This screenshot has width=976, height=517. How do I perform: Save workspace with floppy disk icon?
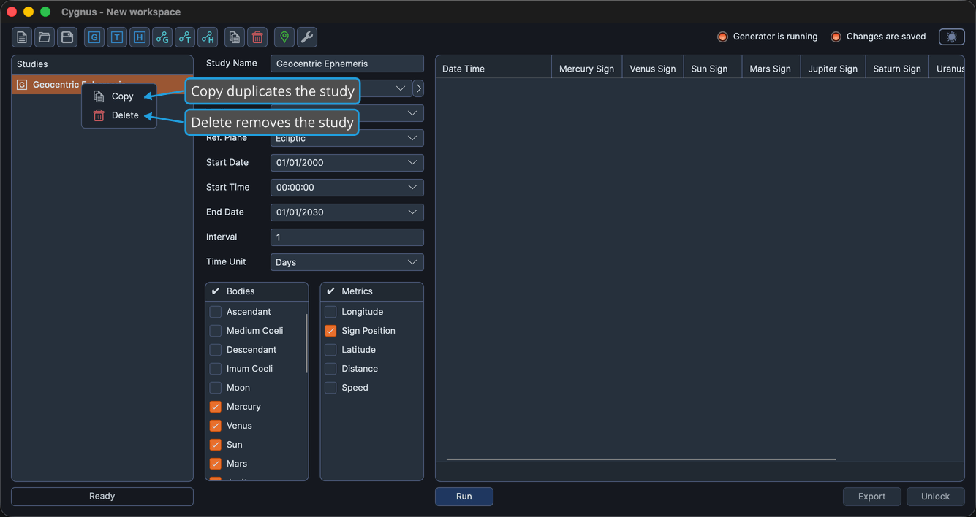pos(67,37)
